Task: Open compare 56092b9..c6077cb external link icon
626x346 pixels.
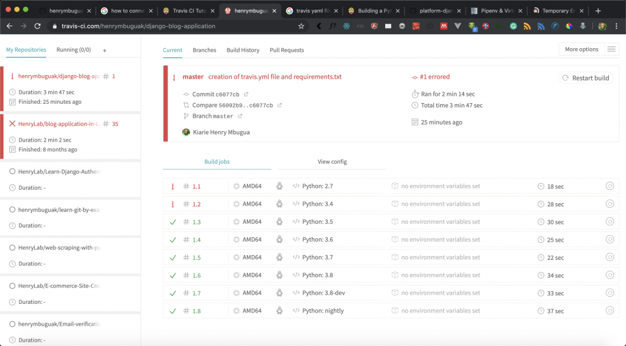Action: (x=279, y=105)
